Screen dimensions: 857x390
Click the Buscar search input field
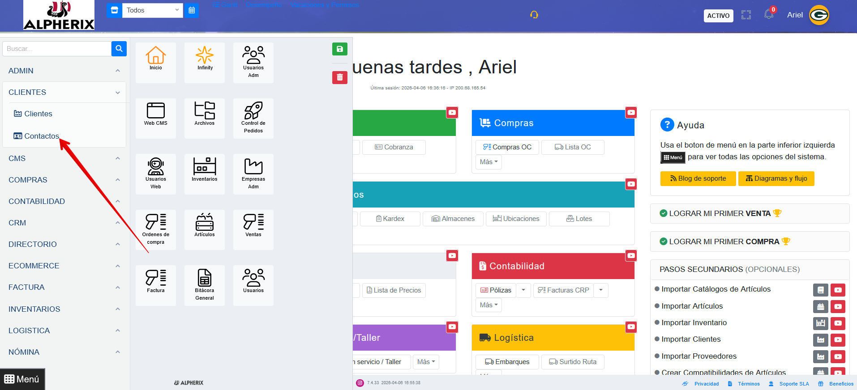57,49
